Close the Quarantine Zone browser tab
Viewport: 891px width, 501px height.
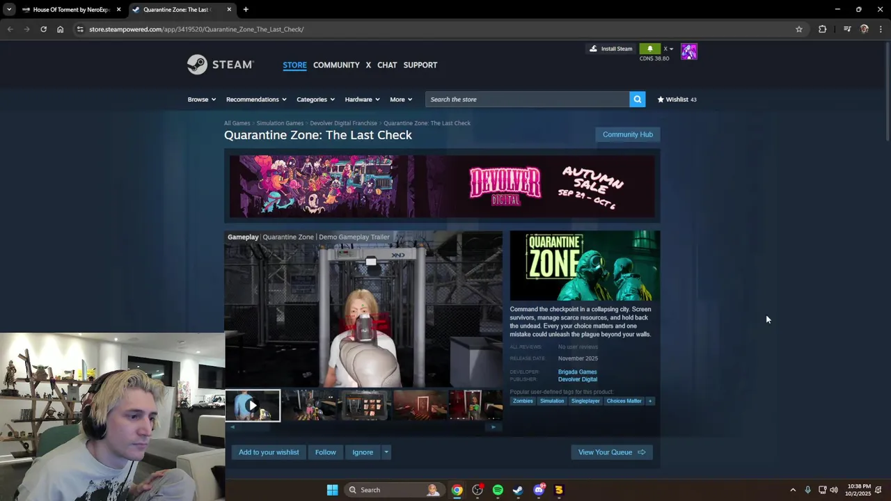229,10
